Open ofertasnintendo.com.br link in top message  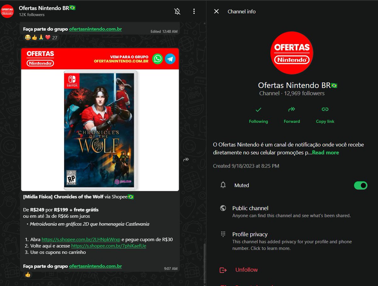pyautogui.click(x=95, y=29)
